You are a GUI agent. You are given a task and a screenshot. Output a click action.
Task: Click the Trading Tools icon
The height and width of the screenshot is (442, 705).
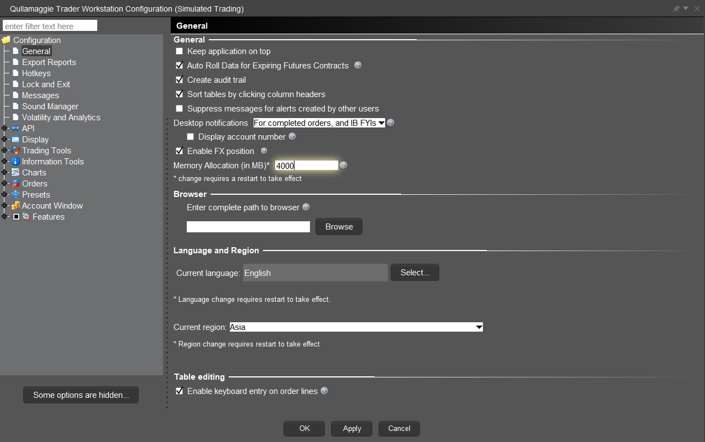tap(15, 151)
